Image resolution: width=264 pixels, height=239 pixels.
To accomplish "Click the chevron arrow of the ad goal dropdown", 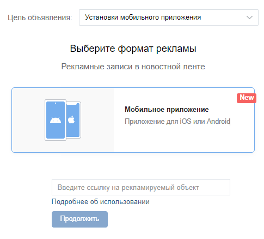I will 249,17.
